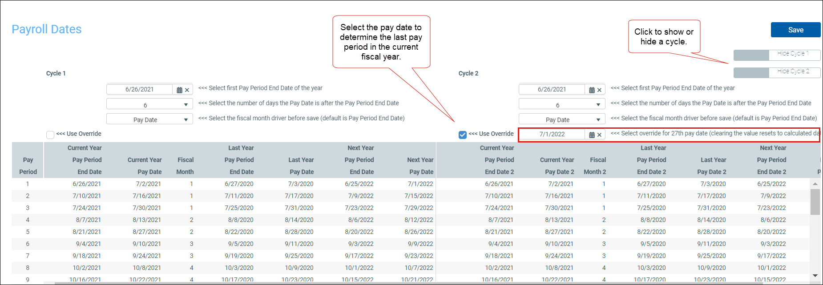Click the Cycle 1 date field showing 6/26/2021

(x=139, y=90)
